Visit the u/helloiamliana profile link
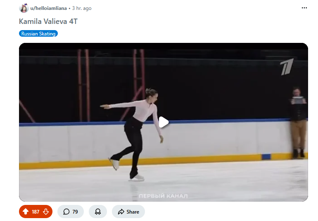 [48, 8]
